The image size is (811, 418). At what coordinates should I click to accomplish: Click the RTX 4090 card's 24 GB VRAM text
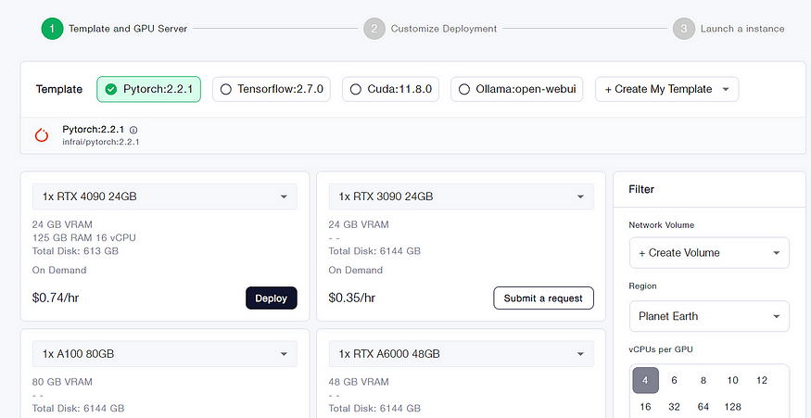[x=62, y=224]
